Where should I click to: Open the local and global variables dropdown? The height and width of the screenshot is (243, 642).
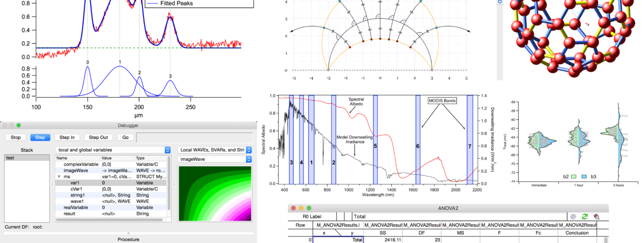pos(113,150)
